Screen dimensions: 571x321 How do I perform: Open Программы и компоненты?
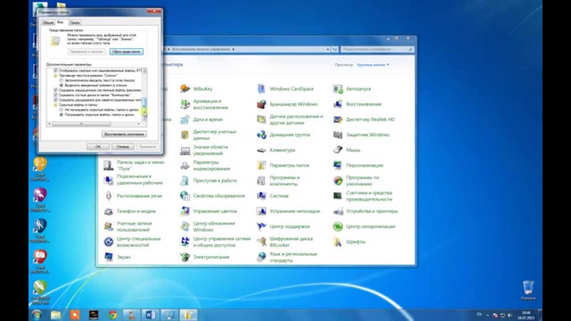[279, 181]
